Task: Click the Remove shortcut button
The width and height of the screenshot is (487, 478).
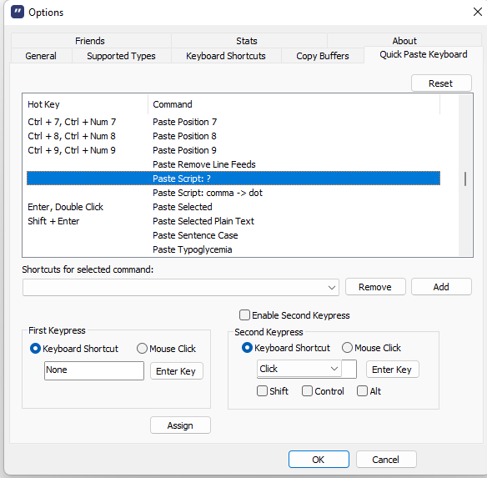Action: tap(375, 287)
